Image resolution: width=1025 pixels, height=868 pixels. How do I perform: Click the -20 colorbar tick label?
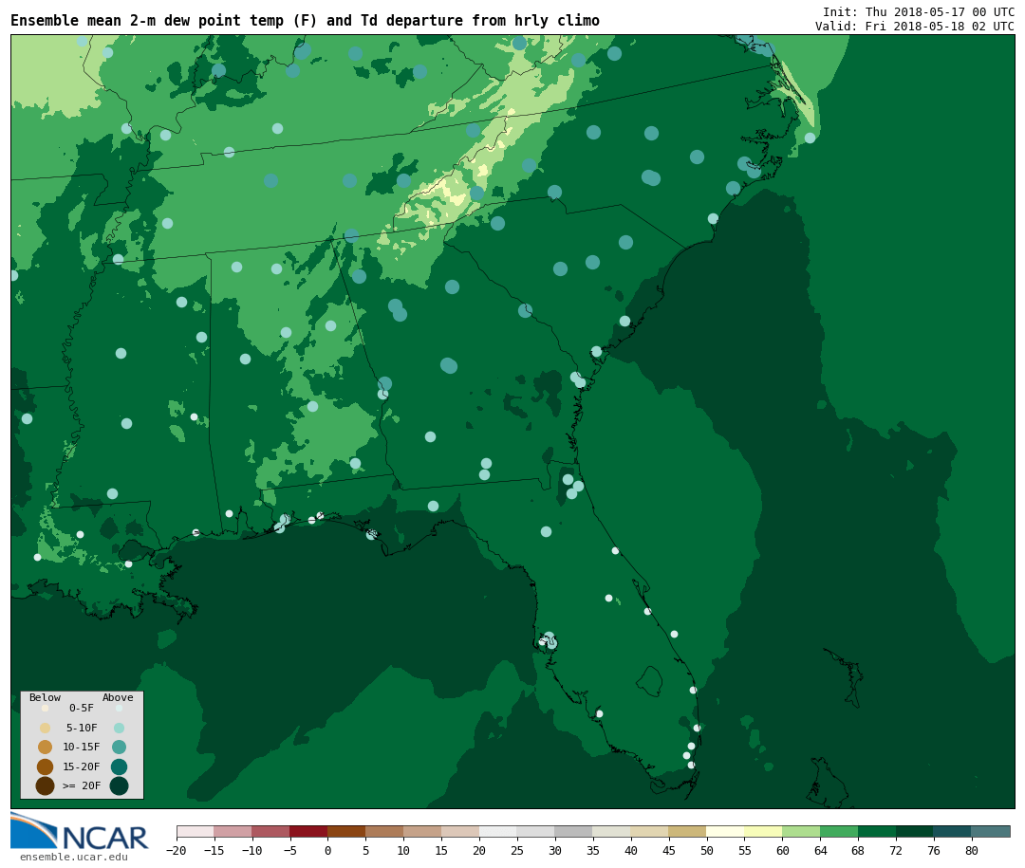click(177, 850)
